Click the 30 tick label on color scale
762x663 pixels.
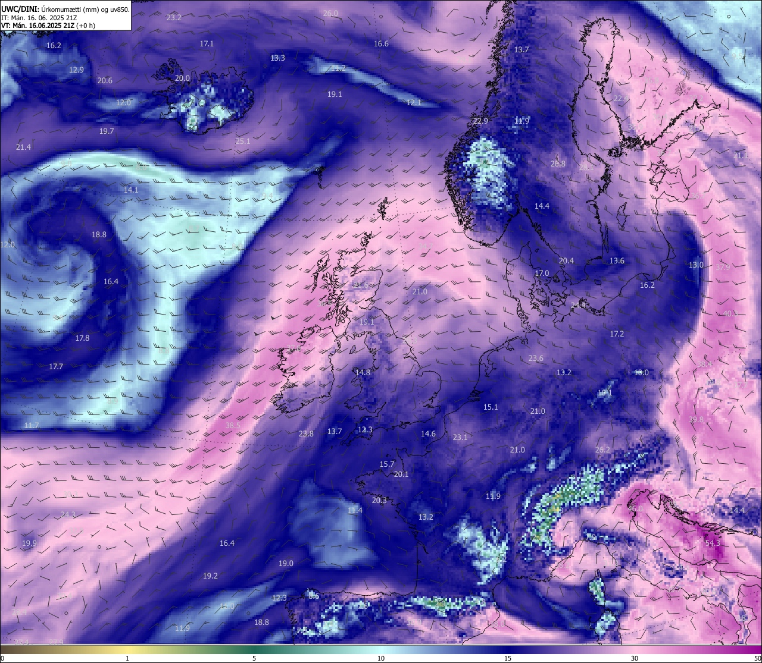point(635,658)
